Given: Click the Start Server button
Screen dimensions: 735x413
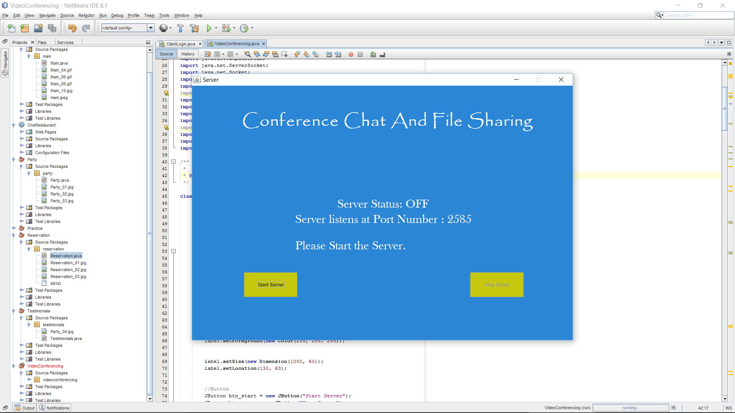Looking at the screenshot, I should click(270, 285).
